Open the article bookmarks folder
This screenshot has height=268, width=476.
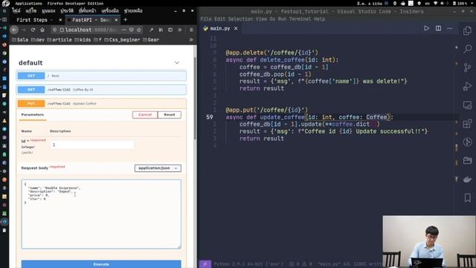pos(59,39)
